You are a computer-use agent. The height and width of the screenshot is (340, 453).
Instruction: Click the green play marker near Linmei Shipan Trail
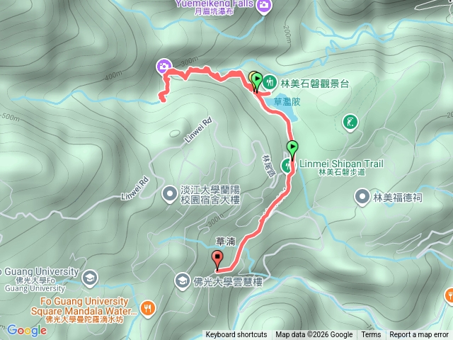point(292,149)
